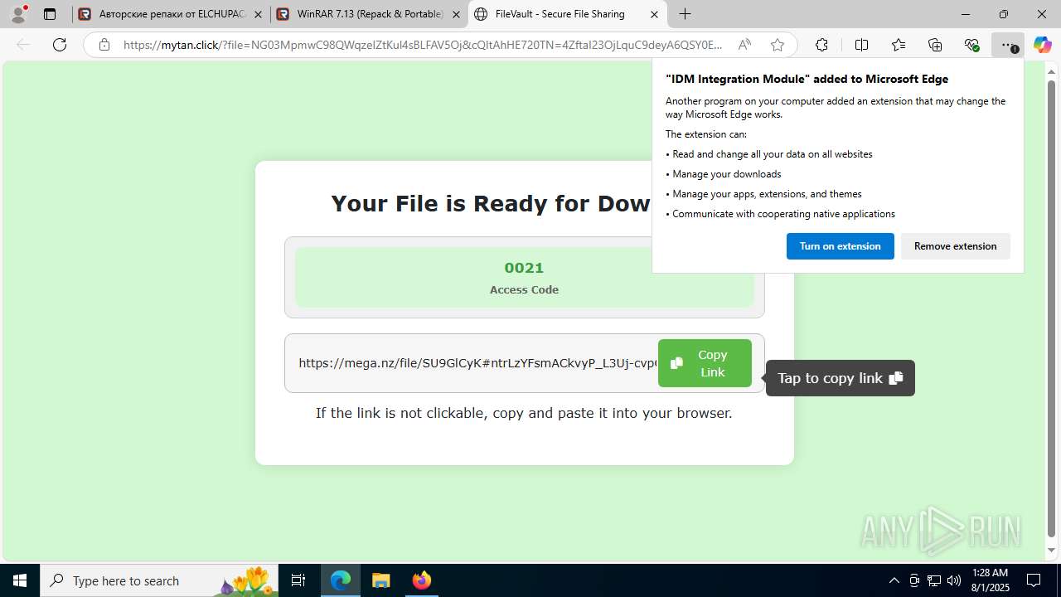The image size is (1061, 597).
Task: Show hidden system tray icons
Action: click(x=894, y=580)
